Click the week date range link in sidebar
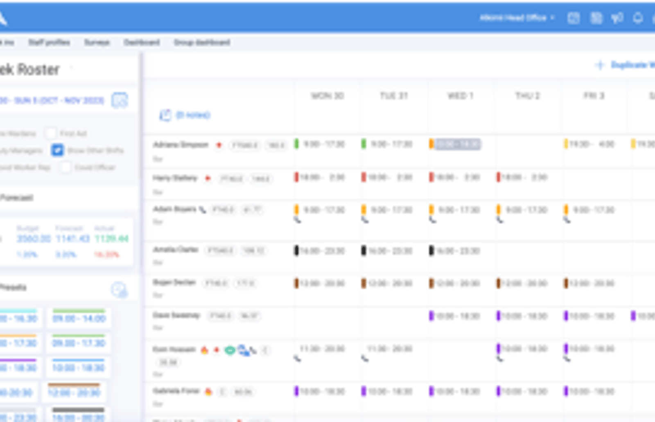 52,100
